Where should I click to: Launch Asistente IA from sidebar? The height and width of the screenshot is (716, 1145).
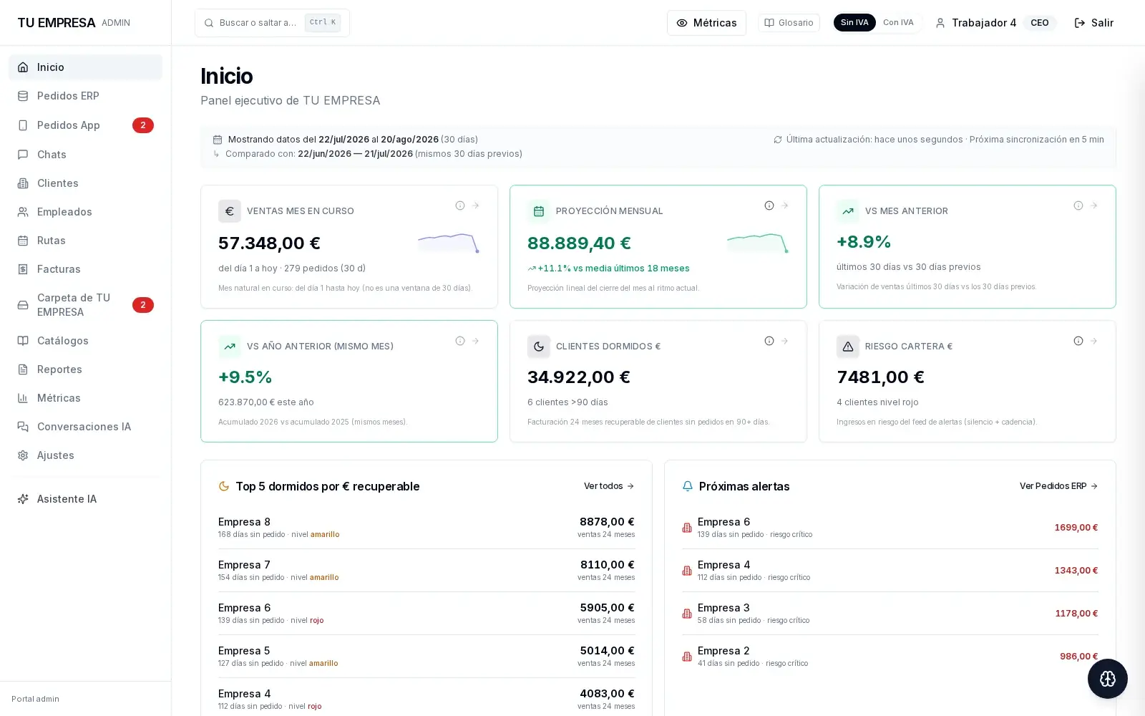(x=85, y=499)
